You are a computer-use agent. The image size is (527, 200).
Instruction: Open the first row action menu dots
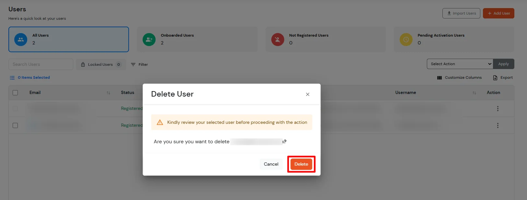point(498,109)
